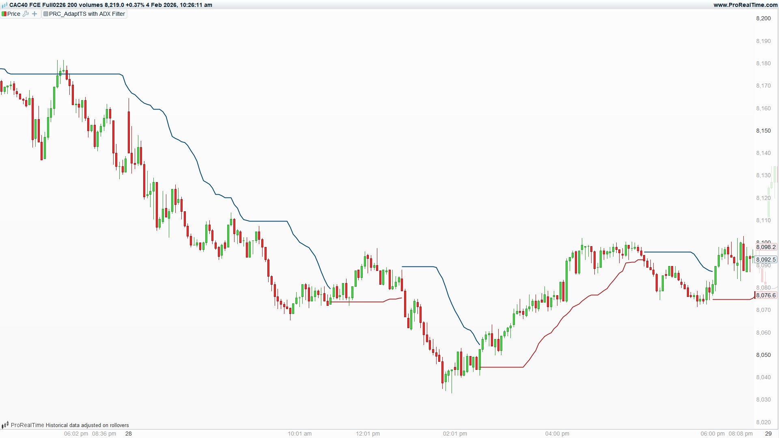Viewport: 779px width, 438px height.
Task: Click the 8,092.5 current price tag
Action: click(766, 260)
